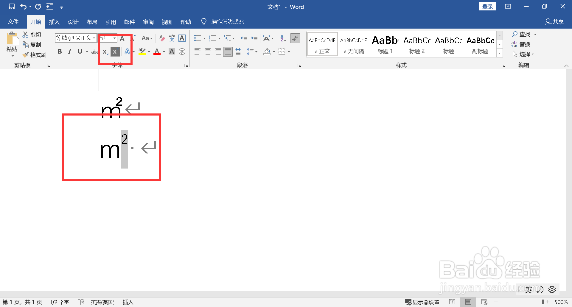572x307 pixels.
Task: Click the 登录 sign-in button
Action: click(487, 6)
